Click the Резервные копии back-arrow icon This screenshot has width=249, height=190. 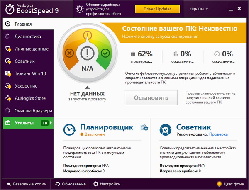click(x=9, y=184)
